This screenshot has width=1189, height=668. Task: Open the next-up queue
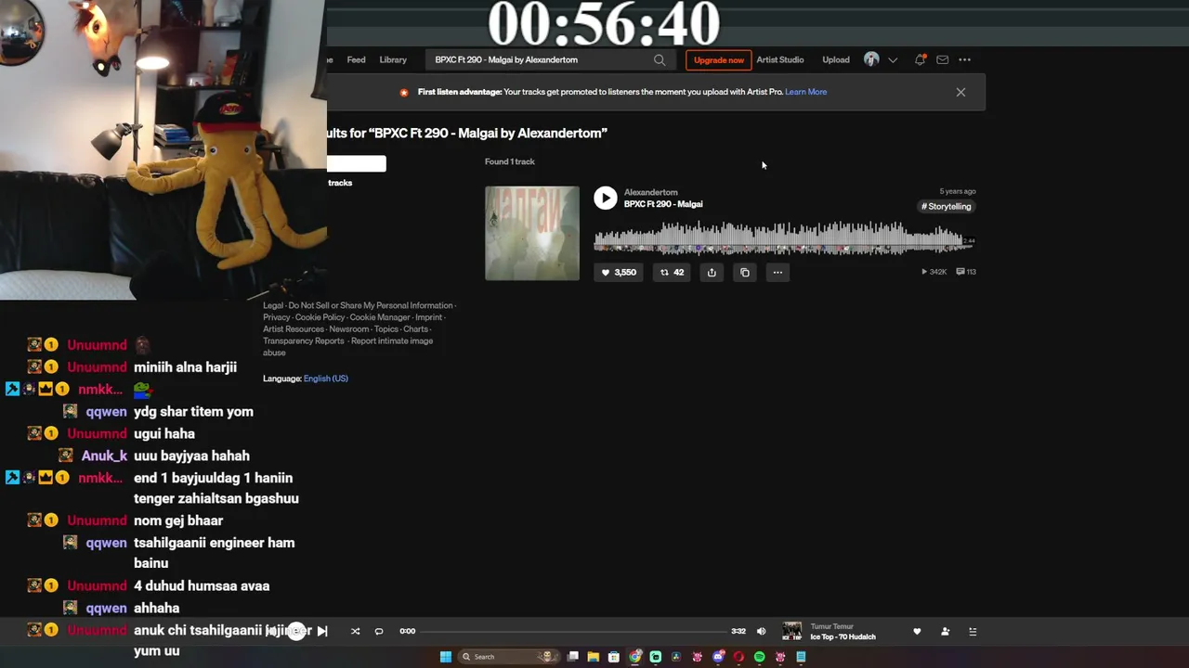click(x=973, y=631)
